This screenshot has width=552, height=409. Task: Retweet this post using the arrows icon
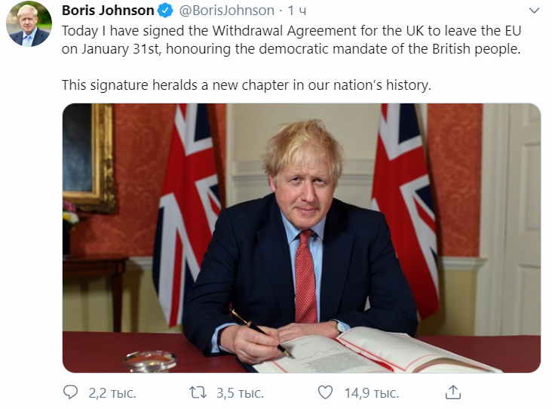[198, 392]
